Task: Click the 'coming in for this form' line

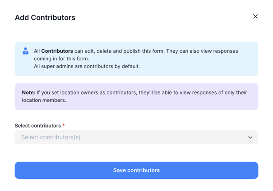Action: point(61,59)
